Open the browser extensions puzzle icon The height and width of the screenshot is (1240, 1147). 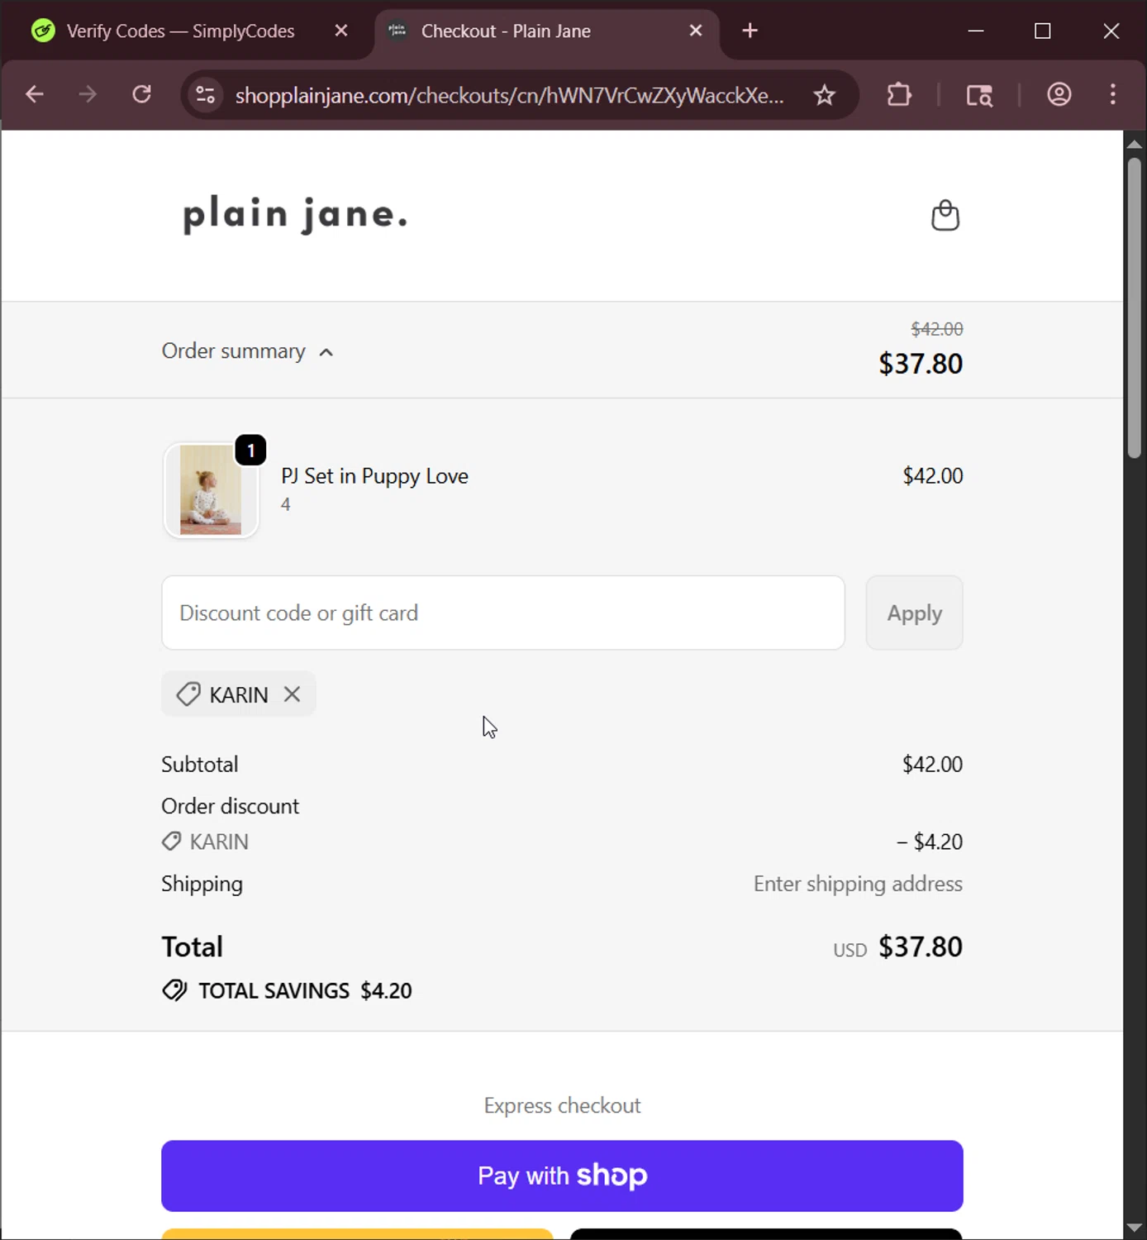tap(898, 95)
